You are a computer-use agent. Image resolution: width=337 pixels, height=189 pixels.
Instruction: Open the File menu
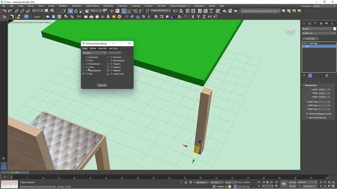click(x=4, y=6)
